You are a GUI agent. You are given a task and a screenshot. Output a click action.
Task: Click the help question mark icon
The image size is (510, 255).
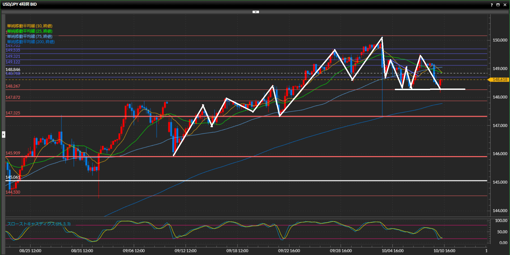point(492,5)
